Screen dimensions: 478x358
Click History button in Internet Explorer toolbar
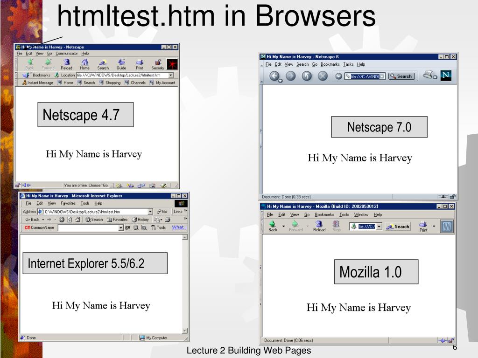(x=141, y=220)
